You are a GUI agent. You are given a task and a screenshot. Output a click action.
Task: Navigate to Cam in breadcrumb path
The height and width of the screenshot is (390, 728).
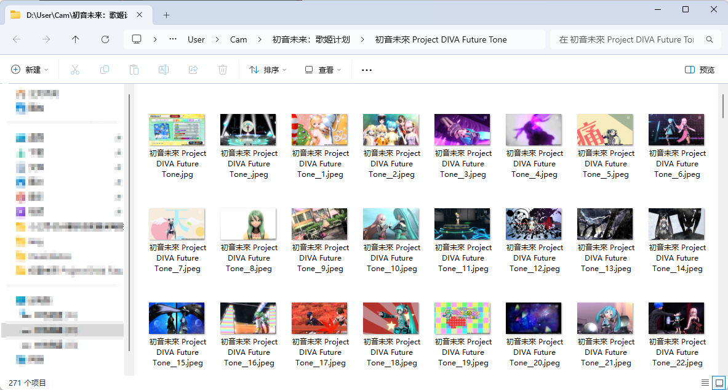[238, 39]
